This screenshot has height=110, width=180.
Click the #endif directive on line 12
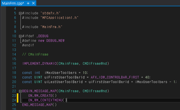pos(28,45)
